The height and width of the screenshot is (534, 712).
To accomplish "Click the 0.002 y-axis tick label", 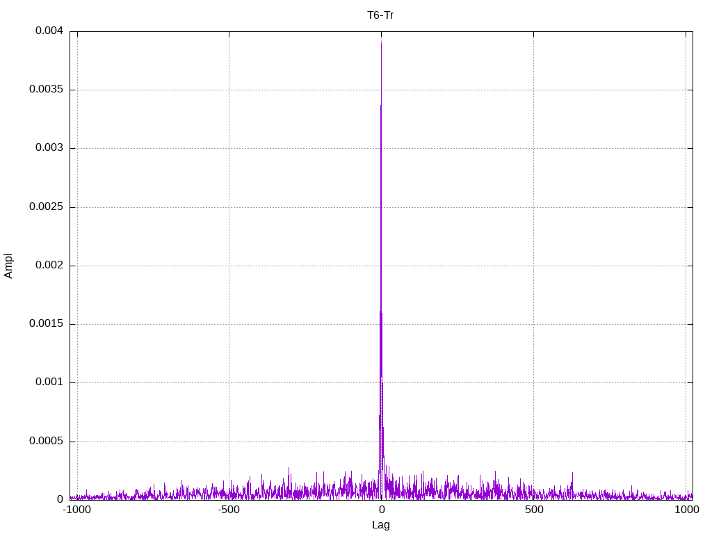I will pos(49,266).
